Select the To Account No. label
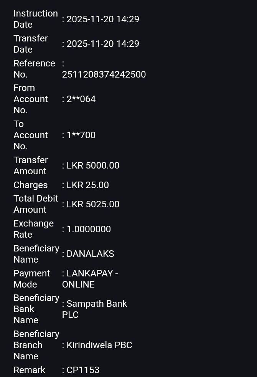The height and width of the screenshot is (377, 257). 31,135
